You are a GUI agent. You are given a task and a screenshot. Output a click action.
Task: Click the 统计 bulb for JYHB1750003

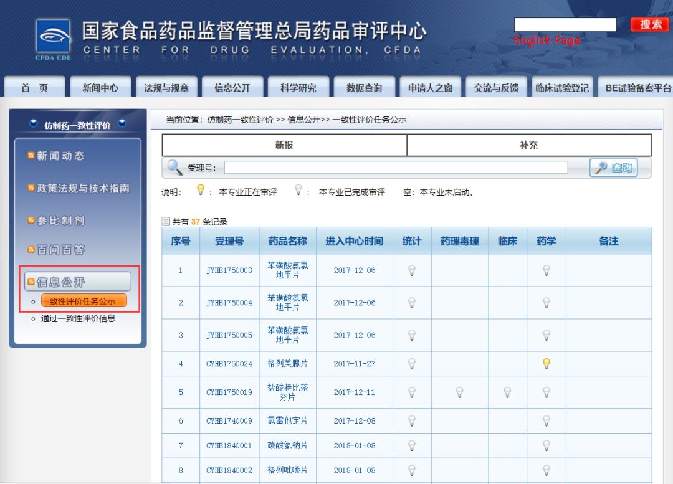coord(412,270)
